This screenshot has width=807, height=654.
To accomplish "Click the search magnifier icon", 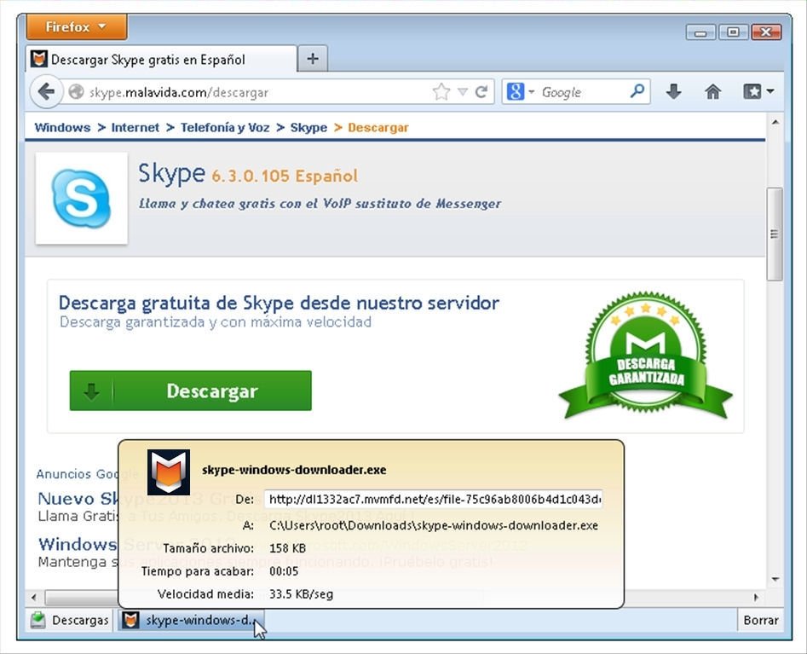I will tap(637, 92).
